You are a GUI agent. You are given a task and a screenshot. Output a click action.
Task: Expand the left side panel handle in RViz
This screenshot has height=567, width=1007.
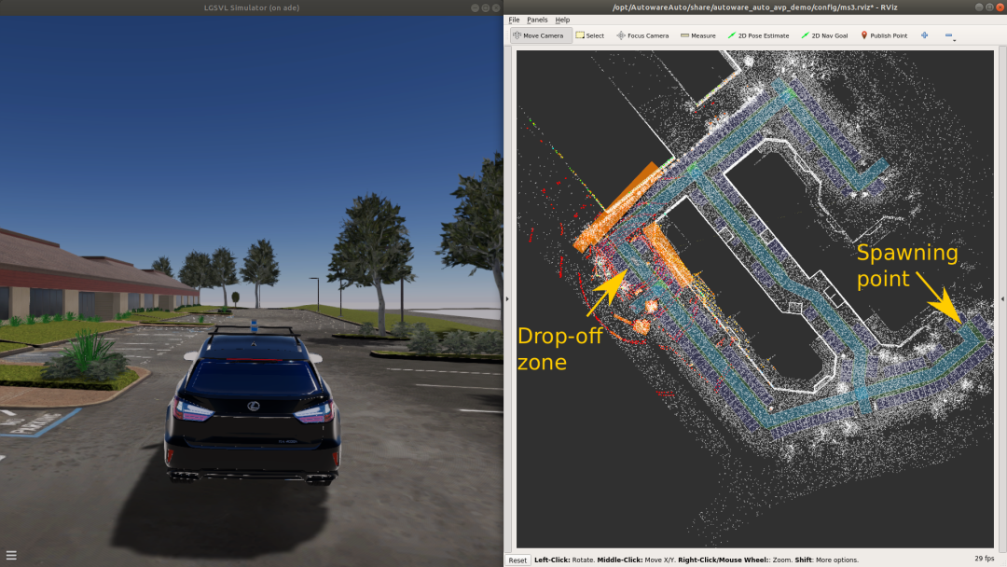point(507,298)
